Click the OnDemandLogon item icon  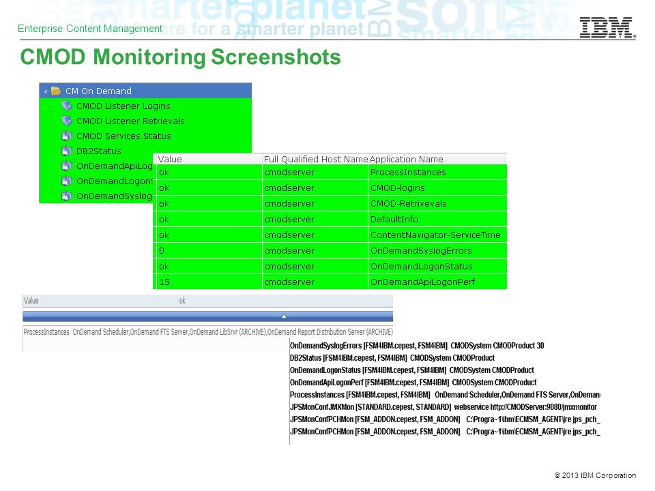pyautogui.click(x=66, y=181)
